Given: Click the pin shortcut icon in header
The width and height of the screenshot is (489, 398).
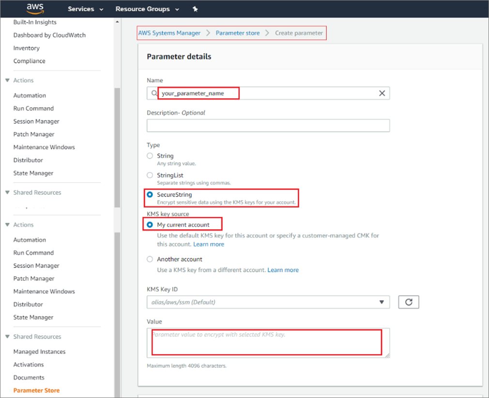Looking at the screenshot, I should click(195, 9).
